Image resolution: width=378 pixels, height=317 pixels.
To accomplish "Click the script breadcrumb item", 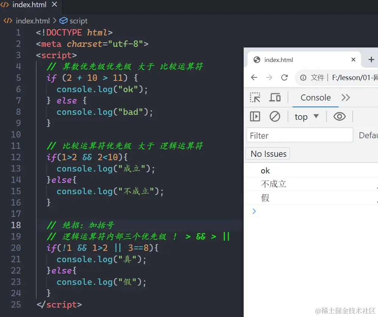I will coord(78,21).
